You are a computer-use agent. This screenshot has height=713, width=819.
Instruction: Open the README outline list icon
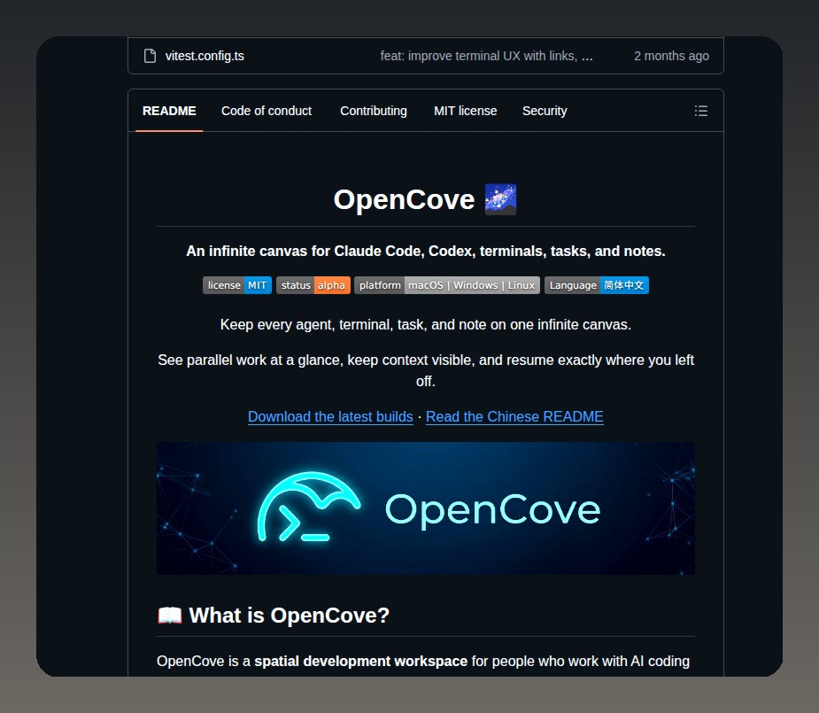click(701, 111)
